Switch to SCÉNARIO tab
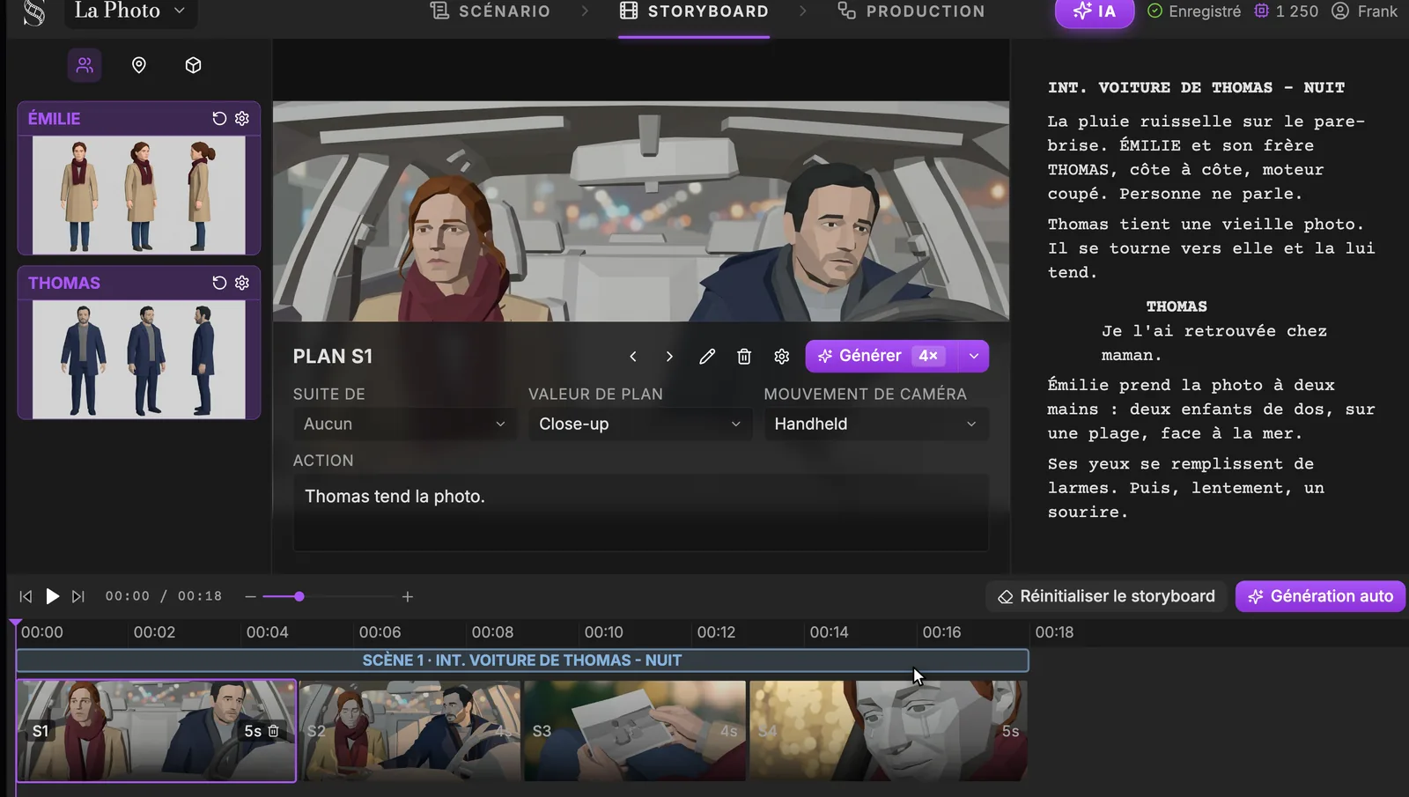This screenshot has width=1409, height=797. click(x=490, y=11)
